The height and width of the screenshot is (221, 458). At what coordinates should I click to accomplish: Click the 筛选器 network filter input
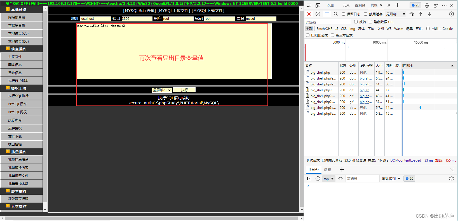click(328, 22)
